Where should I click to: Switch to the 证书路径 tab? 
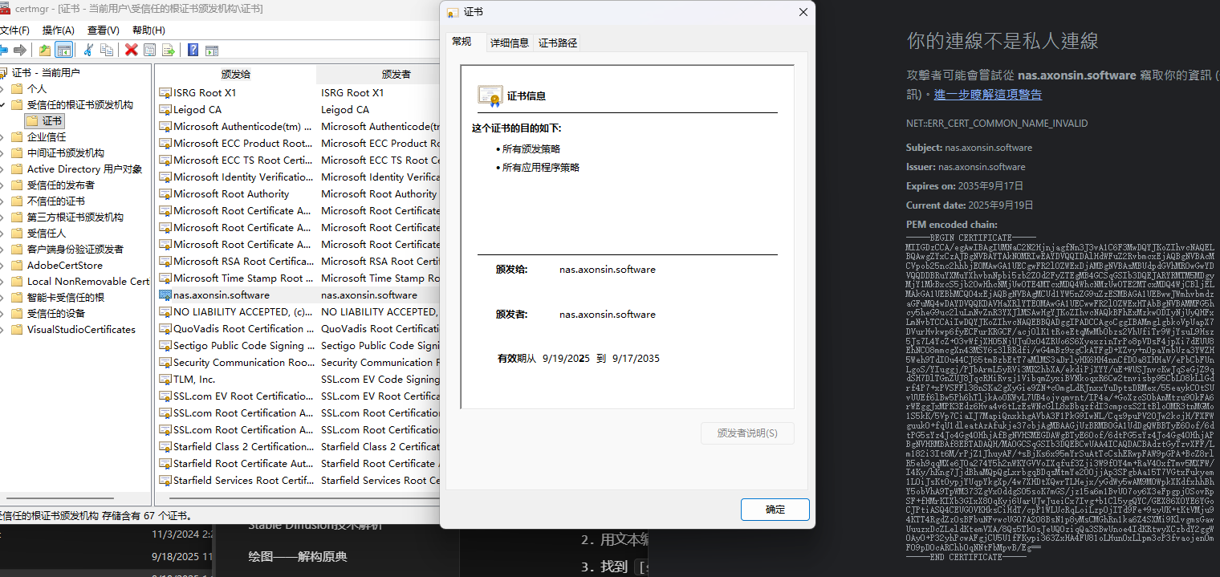click(558, 43)
